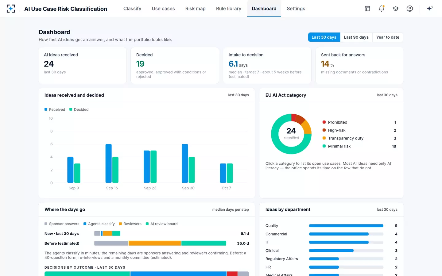Open the Sent back for answers card
442x276 pixels.
[359, 65]
